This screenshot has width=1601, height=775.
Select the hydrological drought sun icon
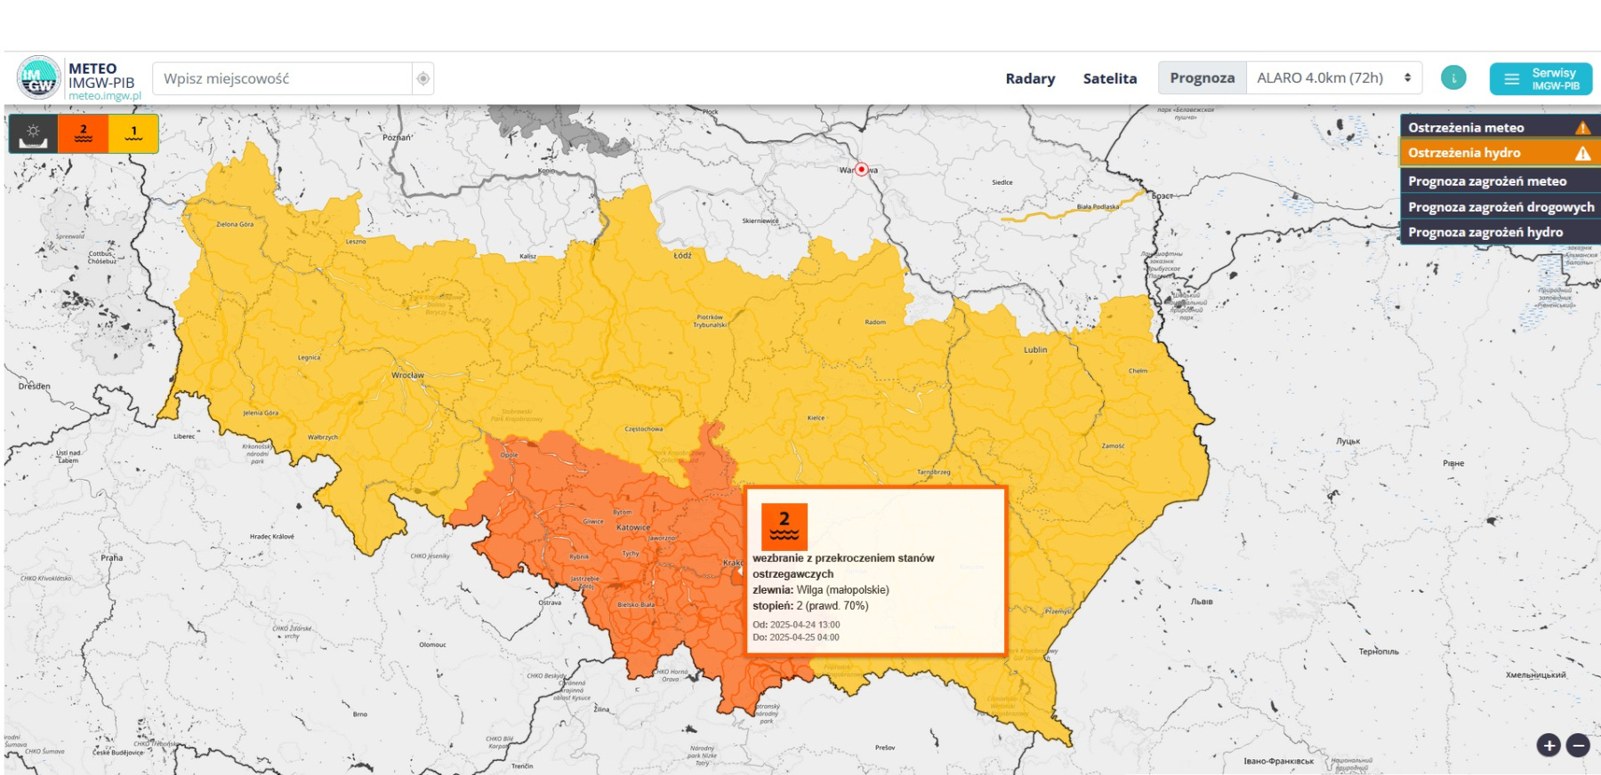point(33,134)
